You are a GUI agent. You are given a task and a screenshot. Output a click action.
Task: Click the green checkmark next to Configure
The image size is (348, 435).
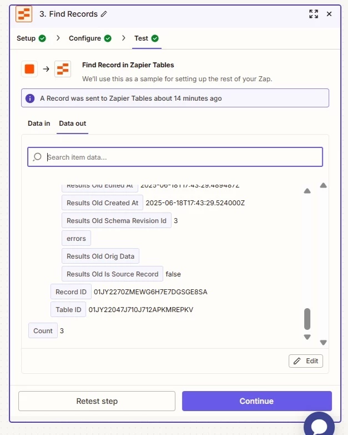point(108,38)
